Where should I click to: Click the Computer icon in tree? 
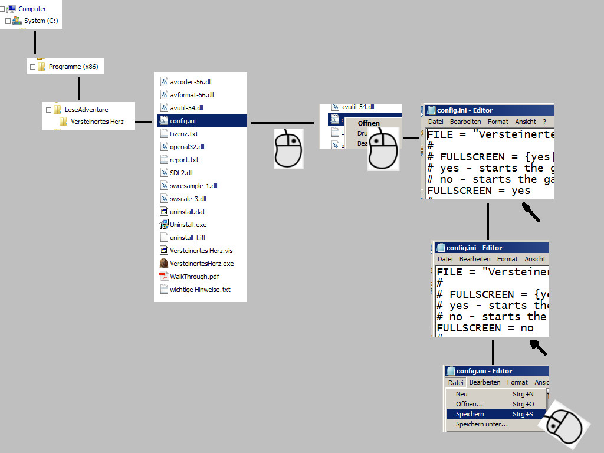(x=12, y=9)
